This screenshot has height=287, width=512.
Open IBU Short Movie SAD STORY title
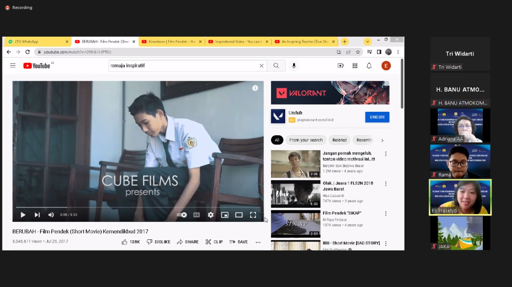351,243
